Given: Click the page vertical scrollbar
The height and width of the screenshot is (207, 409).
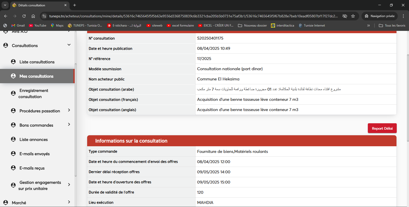Looking at the screenshot, I should click(408, 98).
